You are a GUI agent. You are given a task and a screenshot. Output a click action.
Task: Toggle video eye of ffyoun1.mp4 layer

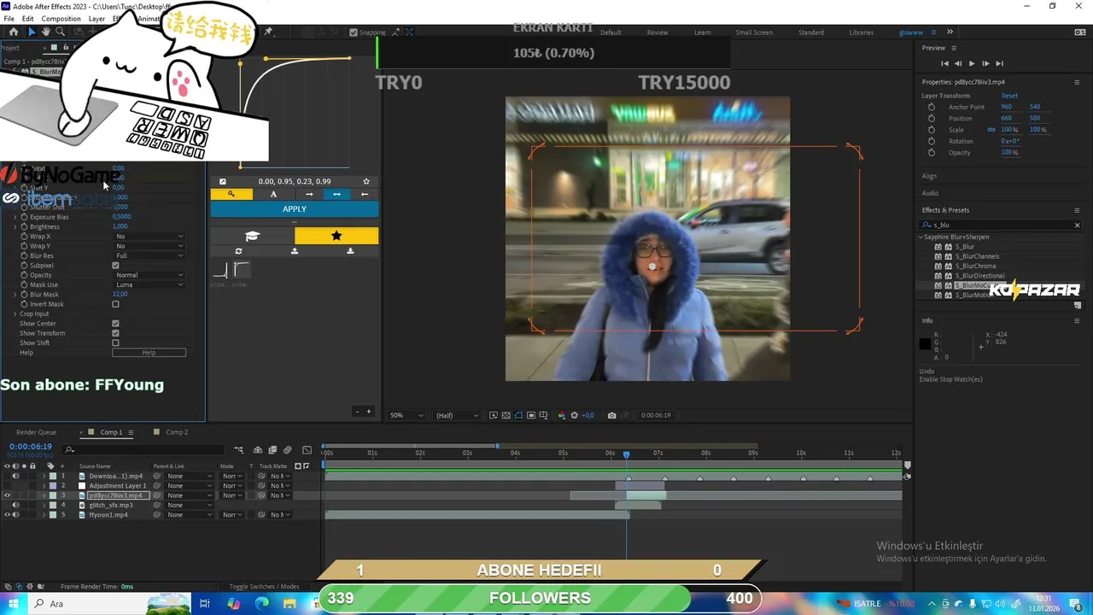tap(7, 515)
